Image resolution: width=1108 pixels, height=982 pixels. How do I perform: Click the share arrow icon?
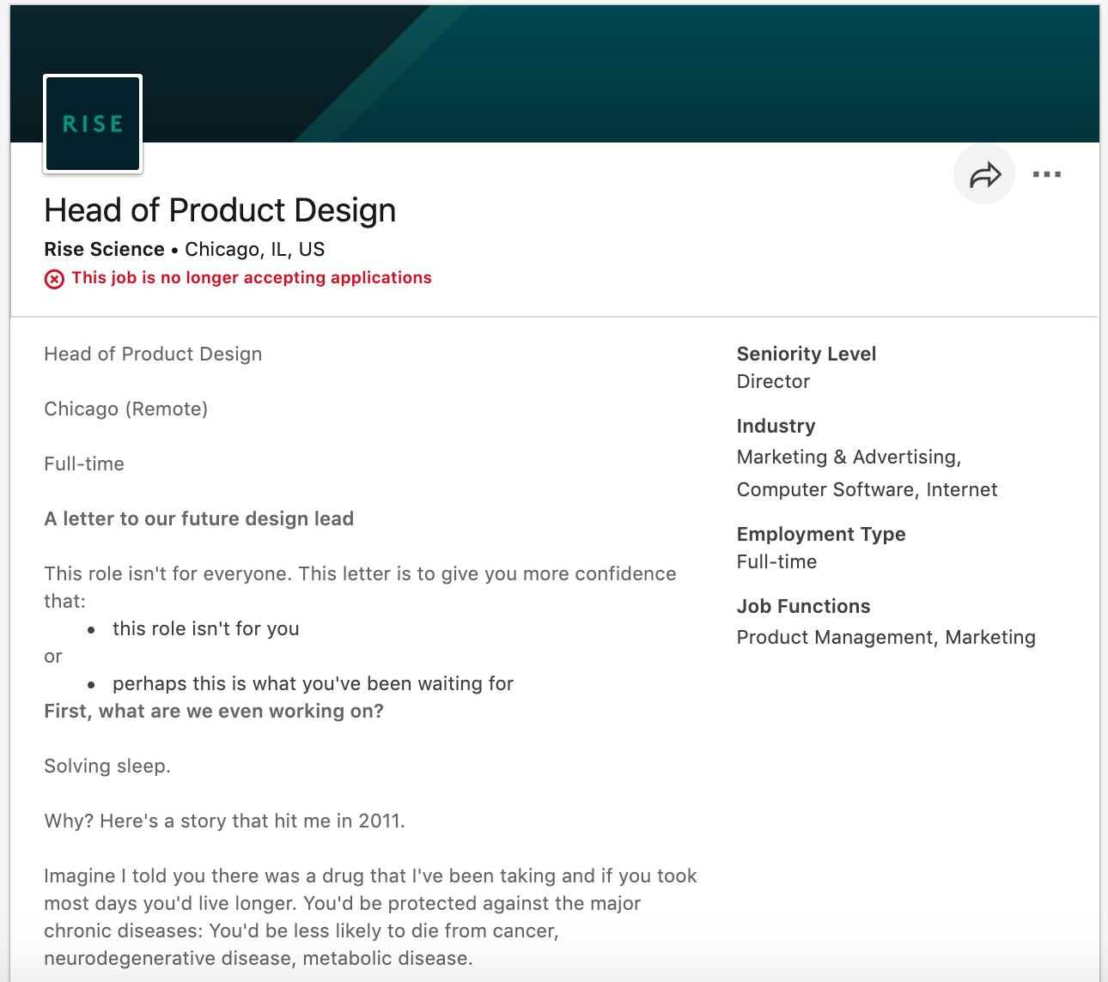click(983, 173)
